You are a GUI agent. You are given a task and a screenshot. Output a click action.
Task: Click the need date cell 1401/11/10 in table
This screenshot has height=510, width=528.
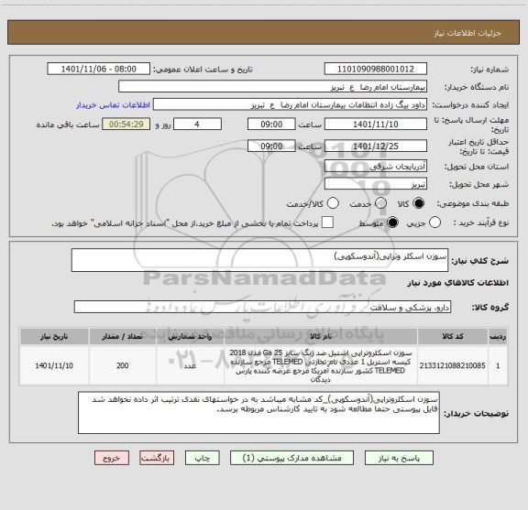tap(54, 365)
